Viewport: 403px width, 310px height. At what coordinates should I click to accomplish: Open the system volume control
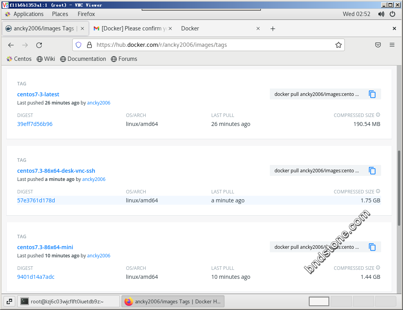point(381,14)
